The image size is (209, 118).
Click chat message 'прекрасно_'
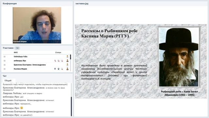(x=26, y=104)
